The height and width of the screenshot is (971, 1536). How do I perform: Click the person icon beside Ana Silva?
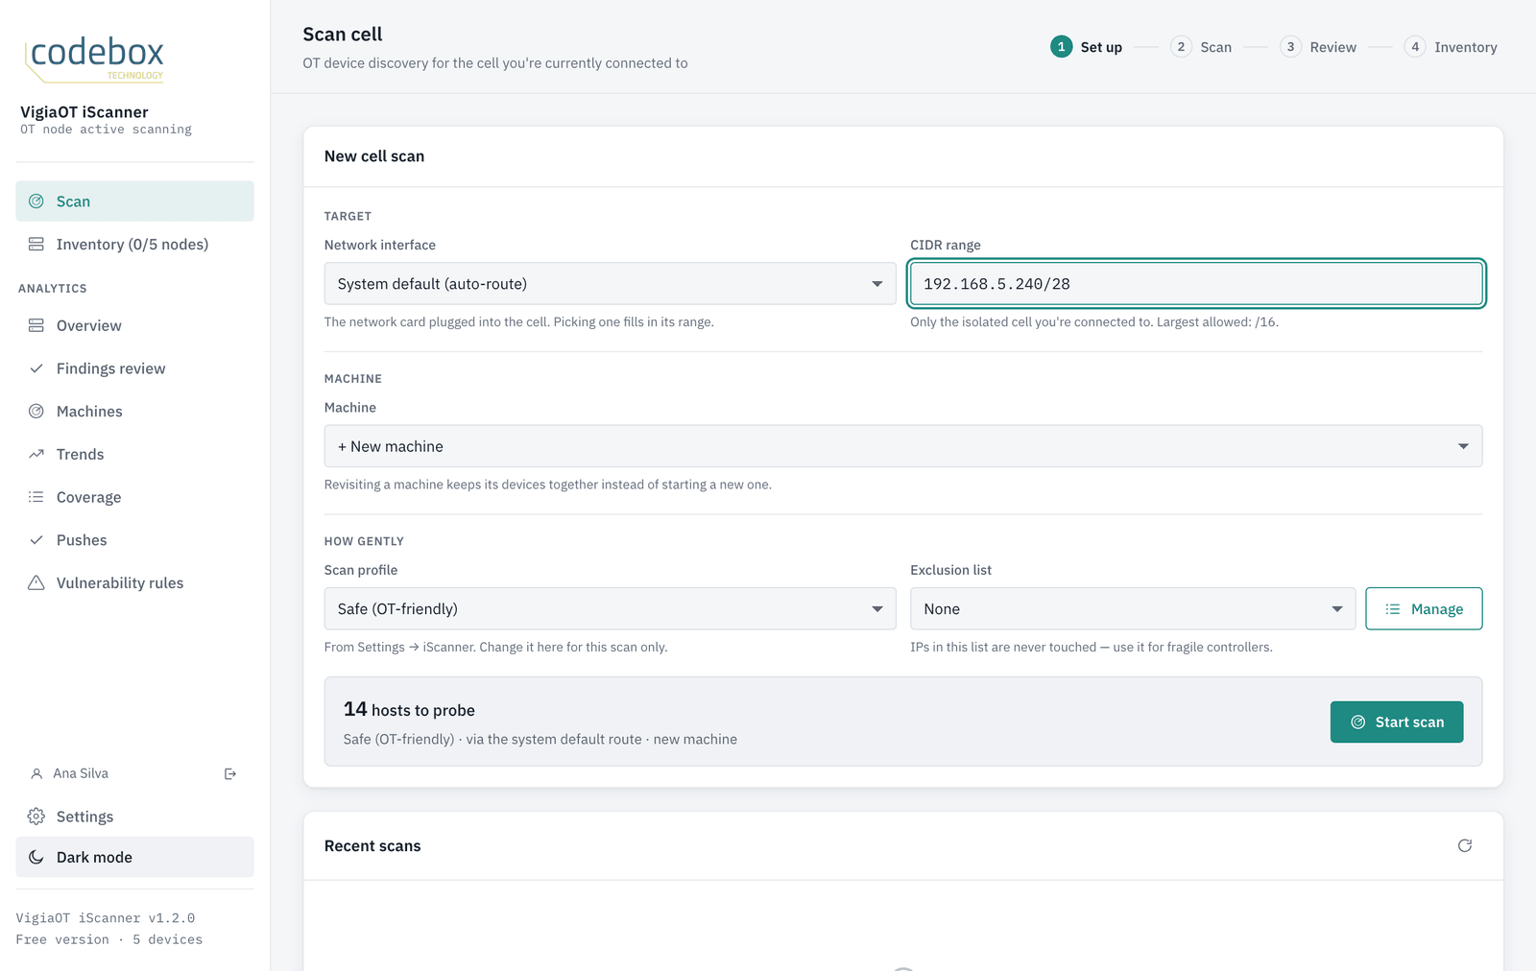point(36,773)
